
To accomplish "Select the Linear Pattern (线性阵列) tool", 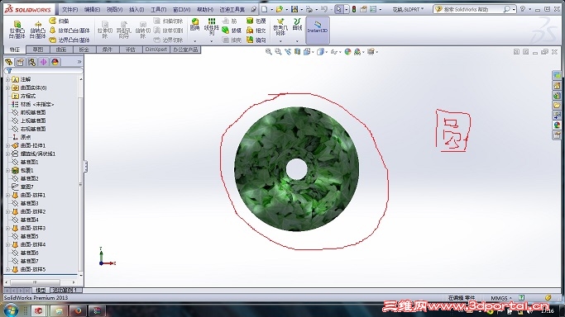I will [212, 26].
